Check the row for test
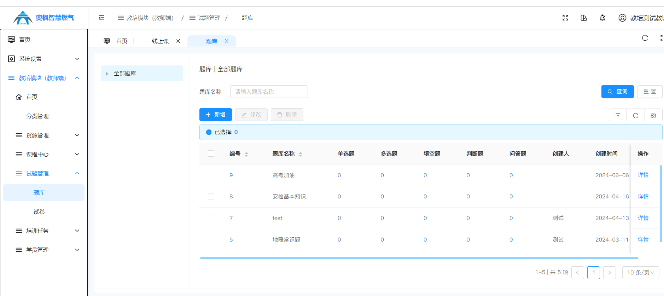664x296 pixels. pyautogui.click(x=211, y=218)
